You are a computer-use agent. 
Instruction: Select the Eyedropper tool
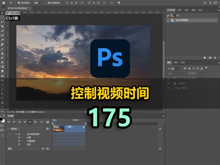click(2, 40)
